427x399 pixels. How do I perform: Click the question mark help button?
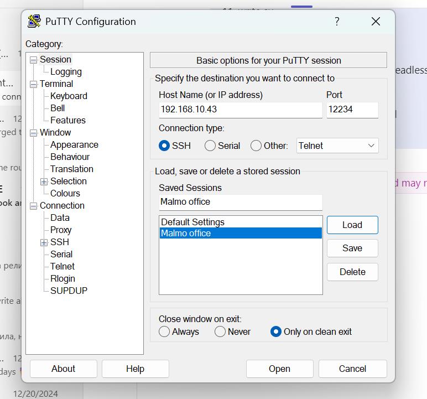pyautogui.click(x=337, y=21)
